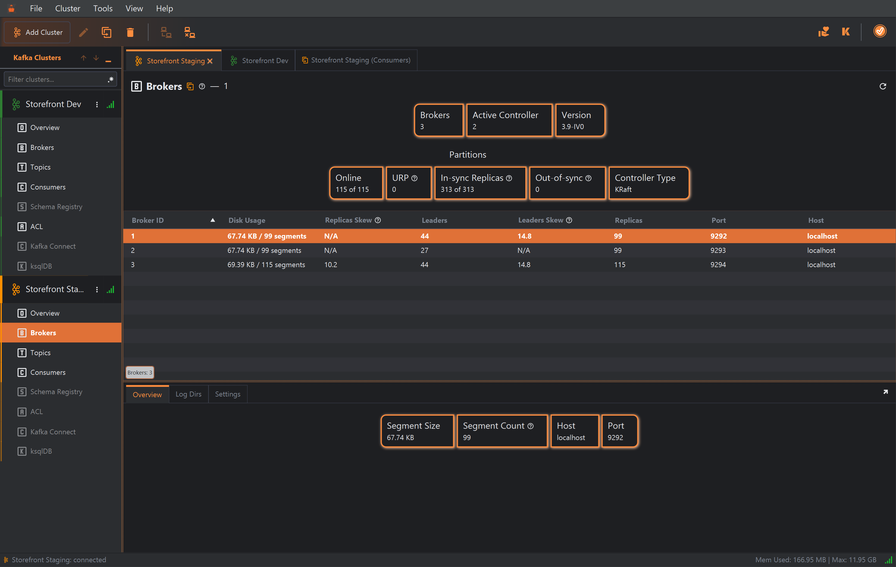The height and width of the screenshot is (567, 896).
Task: Open the Tools menu
Action: pos(103,8)
